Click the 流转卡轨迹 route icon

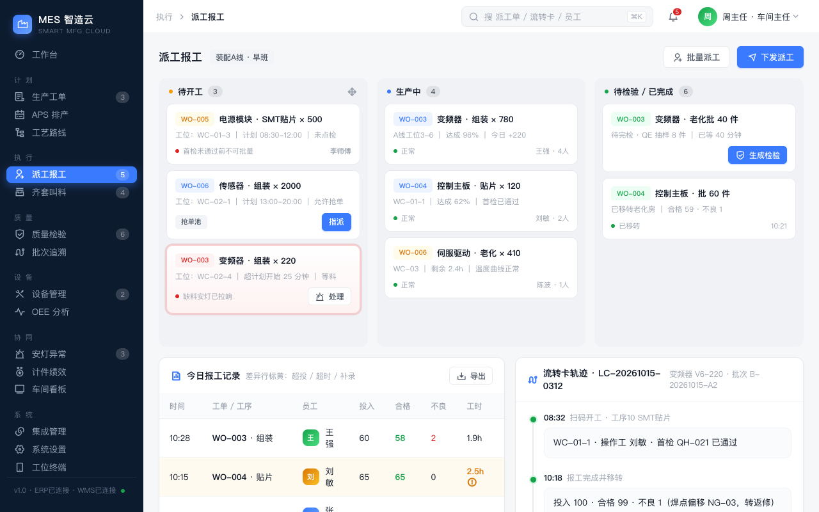click(x=532, y=380)
